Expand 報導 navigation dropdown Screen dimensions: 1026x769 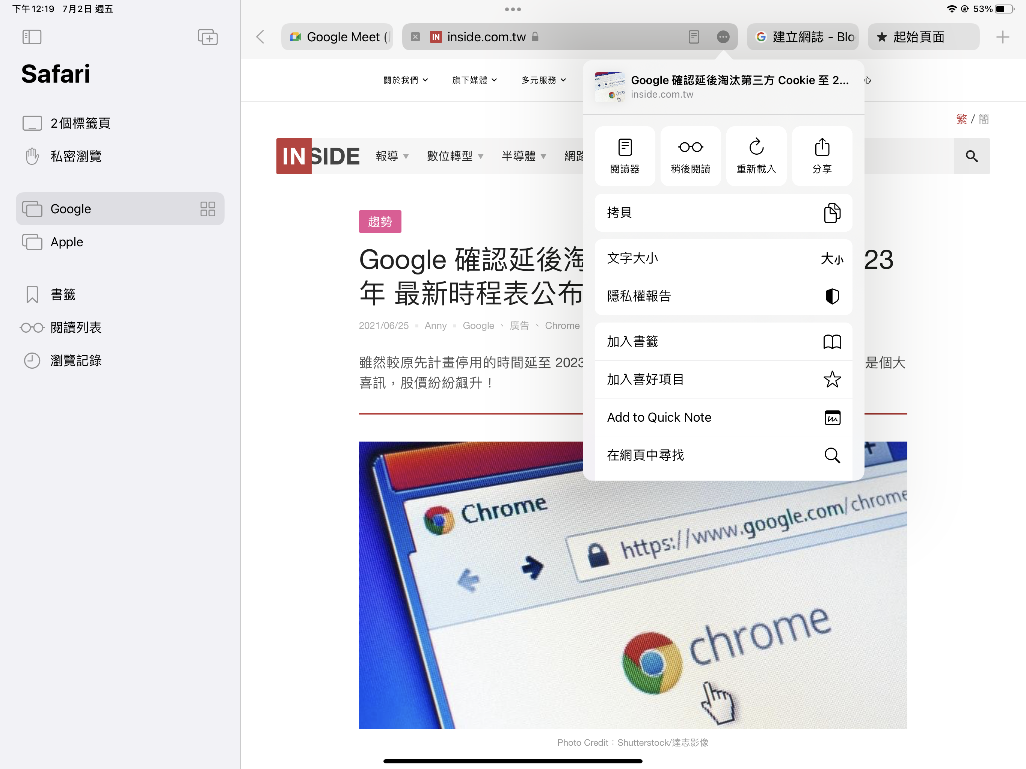point(392,156)
